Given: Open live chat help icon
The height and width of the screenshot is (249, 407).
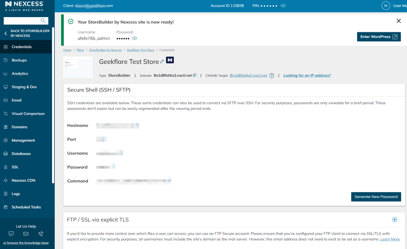Looking at the screenshot, I should click(x=11, y=234).
